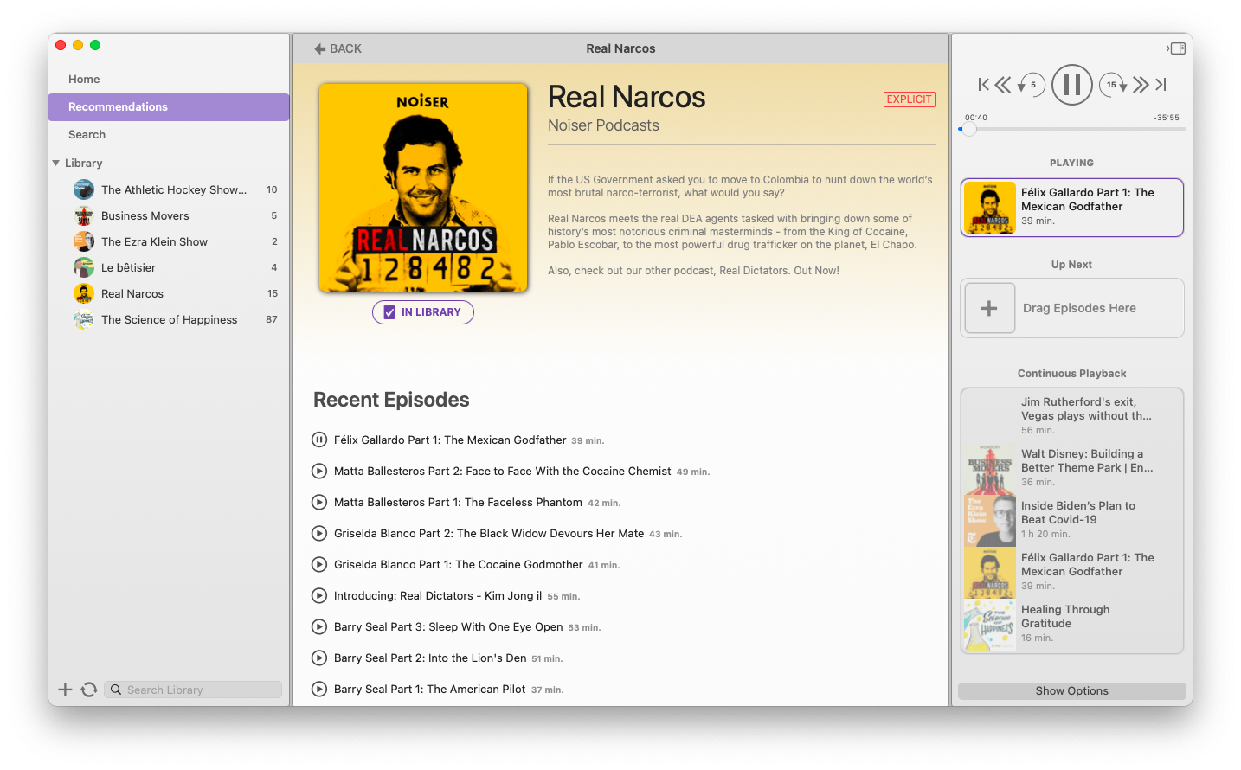
Task: Open Inside Biden's Plan queue item
Action: (1071, 519)
